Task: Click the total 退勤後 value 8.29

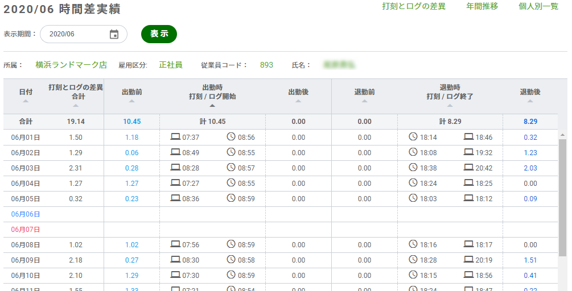Action: (530, 122)
